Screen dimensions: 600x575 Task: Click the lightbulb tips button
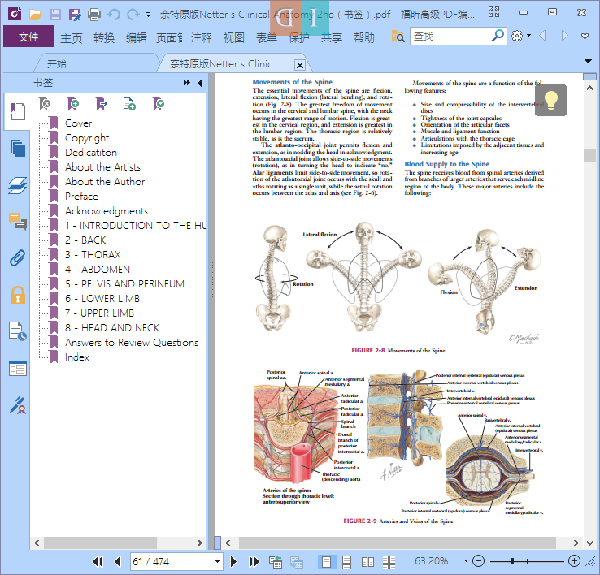click(x=550, y=100)
